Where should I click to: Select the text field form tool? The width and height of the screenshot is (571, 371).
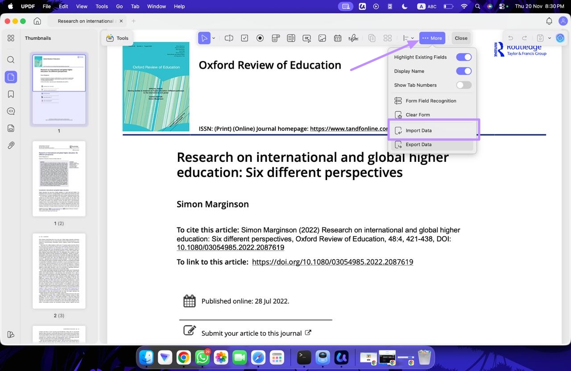coord(229,38)
